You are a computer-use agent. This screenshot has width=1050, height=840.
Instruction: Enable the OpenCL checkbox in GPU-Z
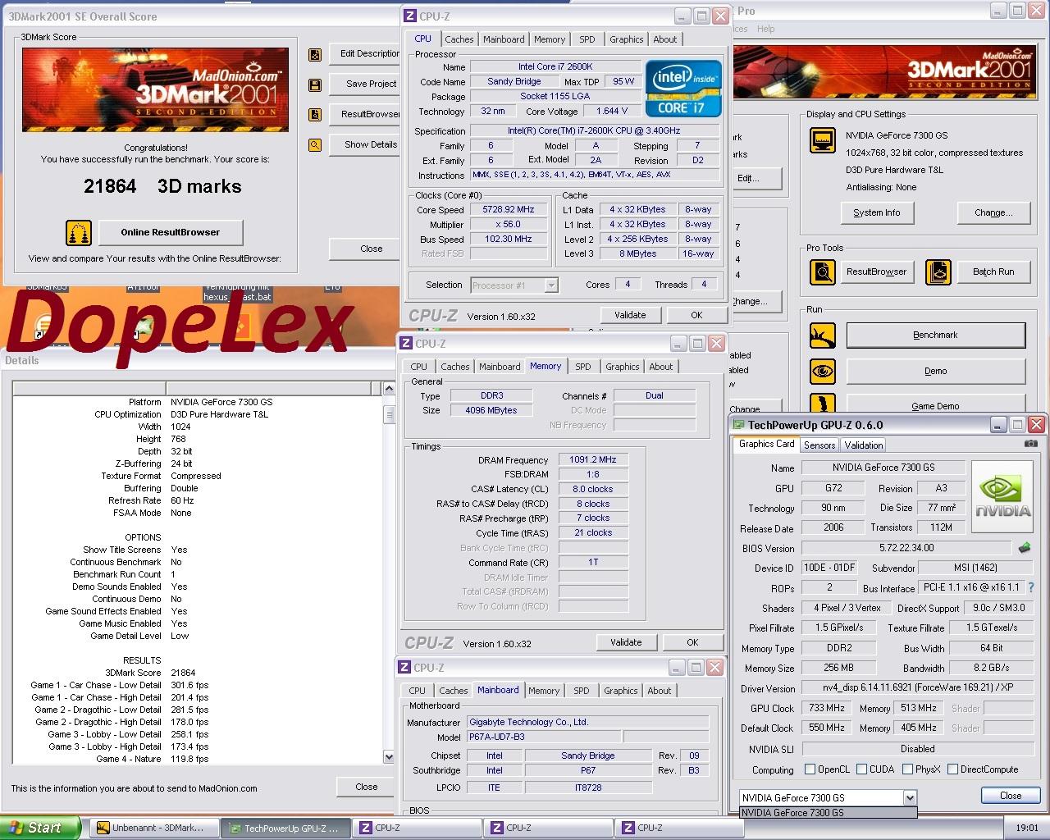pyautogui.click(x=810, y=769)
